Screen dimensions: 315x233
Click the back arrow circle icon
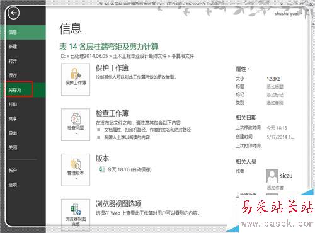(14, 13)
